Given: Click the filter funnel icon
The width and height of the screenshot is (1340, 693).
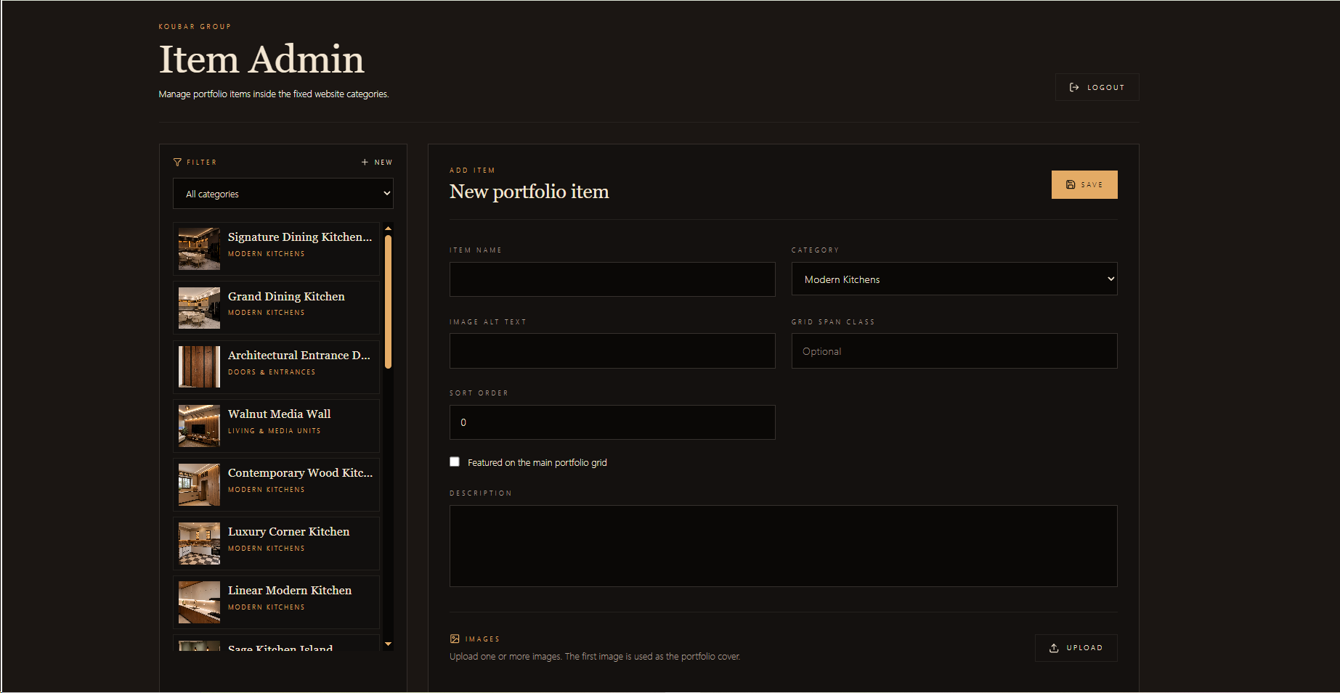Looking at the screenshot, I should [177, 163].
